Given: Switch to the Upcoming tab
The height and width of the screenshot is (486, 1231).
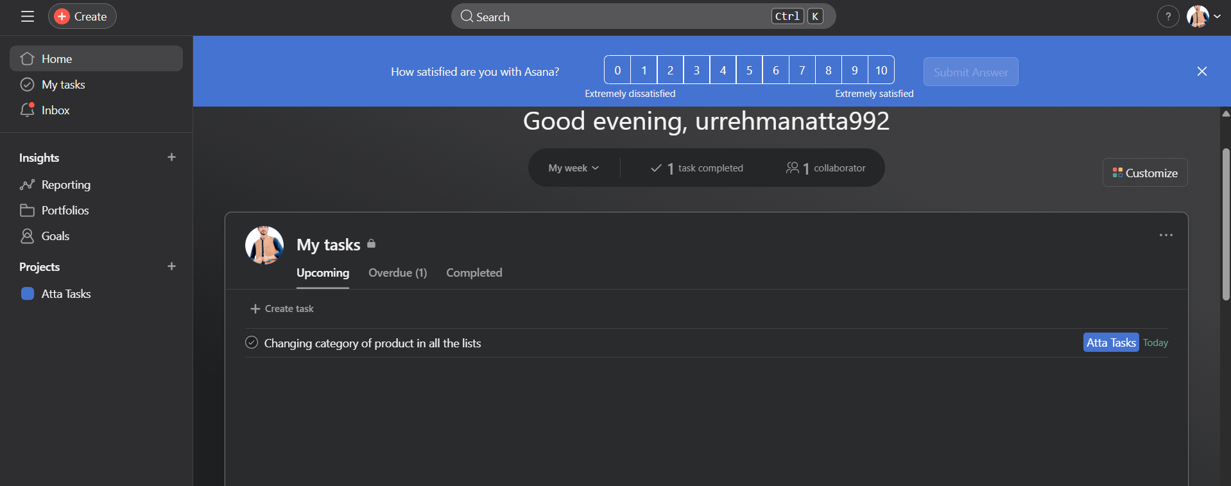Looking at the screenshot, I should tap(323, 273).
